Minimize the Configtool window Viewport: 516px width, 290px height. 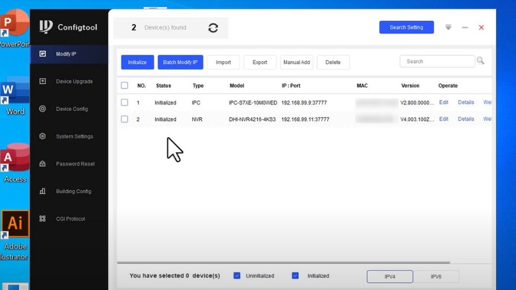pyautogui.click(x=464, y=28)
